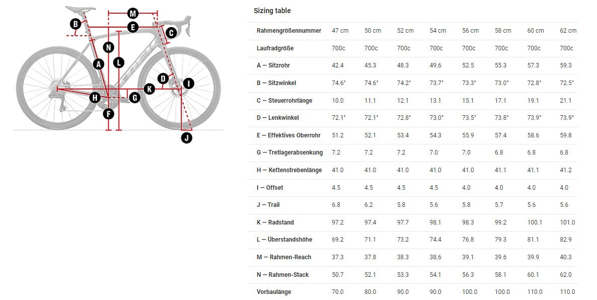Click the J trail marker
This screenshot has height=300, width=597.
pyautogui.click(x=186, y=137)
